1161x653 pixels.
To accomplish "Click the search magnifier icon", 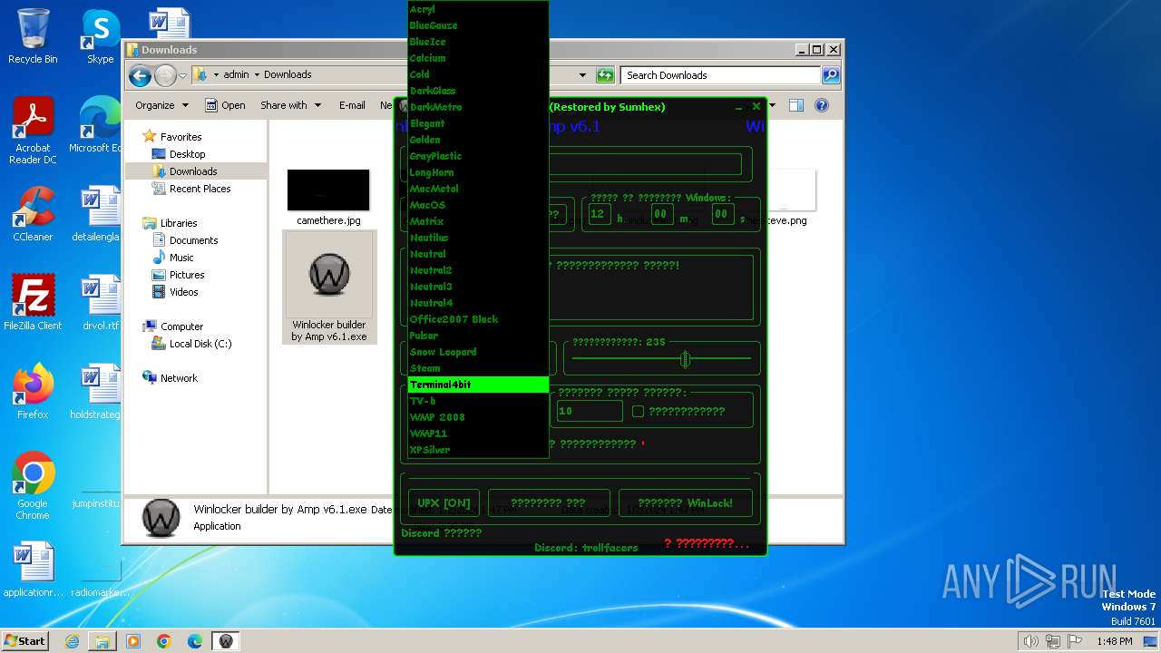I will click(x=830, y=75).
